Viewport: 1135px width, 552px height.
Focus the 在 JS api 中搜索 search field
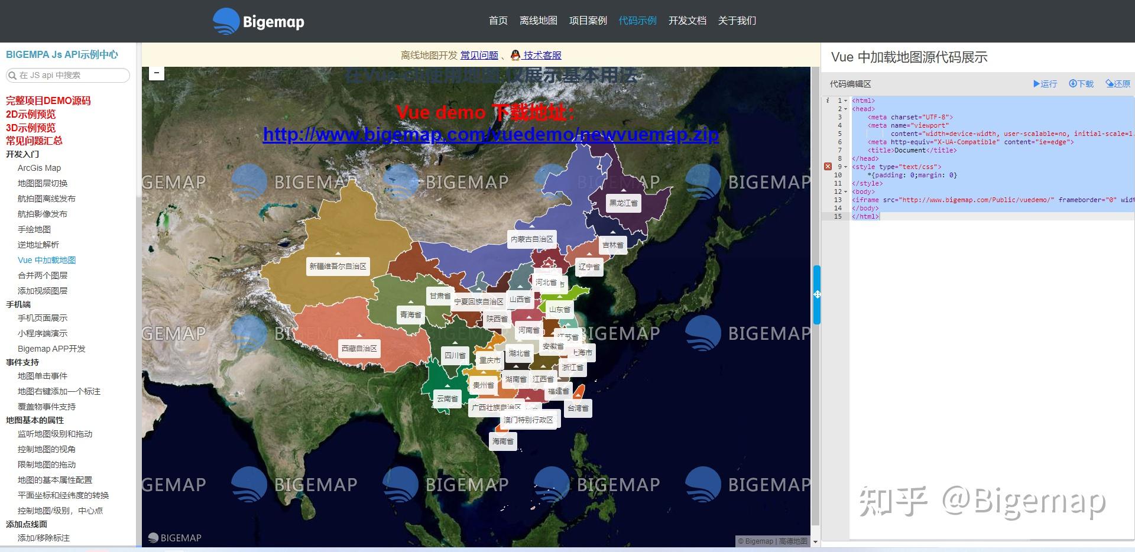pyautogui.click(x=67, y=75)
